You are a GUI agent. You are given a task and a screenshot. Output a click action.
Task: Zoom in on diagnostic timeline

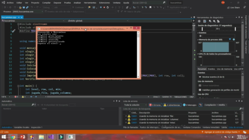click(210, 21)
